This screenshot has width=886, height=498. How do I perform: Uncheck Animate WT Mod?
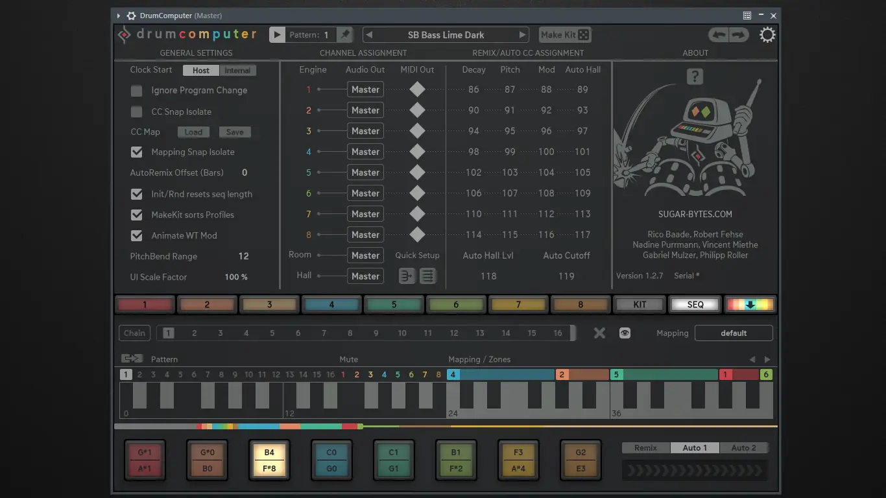[137, 235]
